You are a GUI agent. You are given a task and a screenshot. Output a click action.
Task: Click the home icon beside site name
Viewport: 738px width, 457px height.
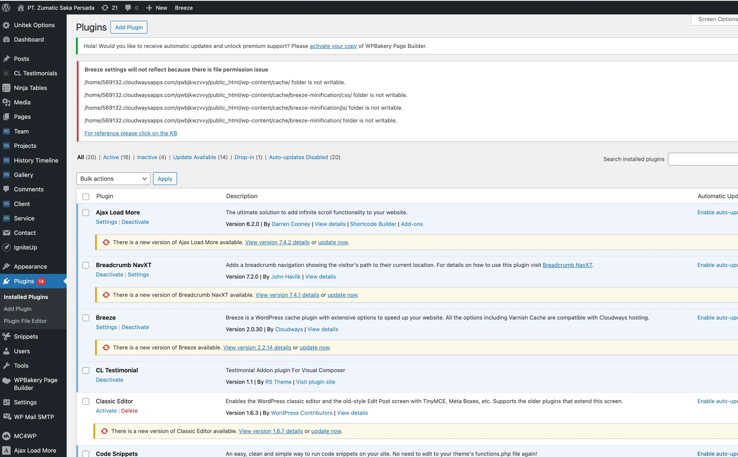click(x=20, y=8)
